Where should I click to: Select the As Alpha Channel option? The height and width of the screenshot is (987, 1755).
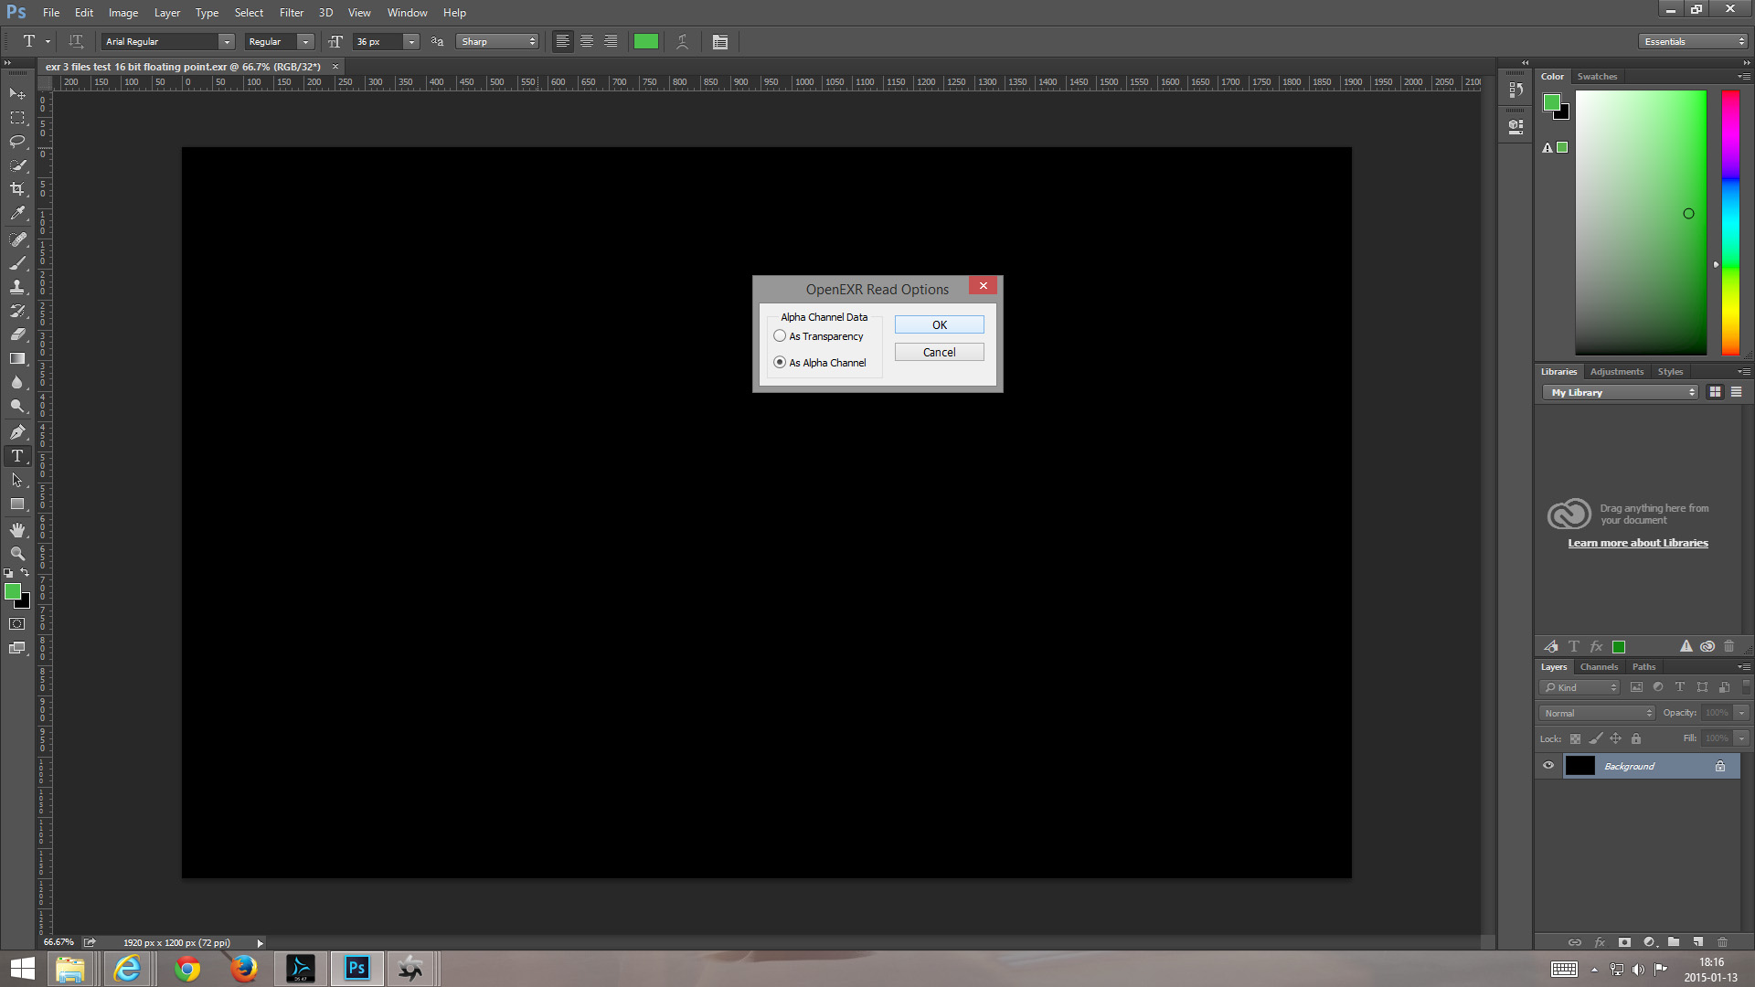click(x=780, y=363)
